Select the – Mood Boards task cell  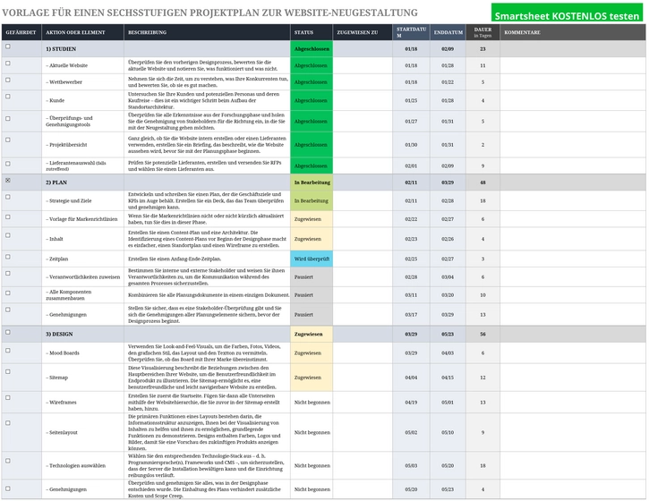tap(82, 353)
